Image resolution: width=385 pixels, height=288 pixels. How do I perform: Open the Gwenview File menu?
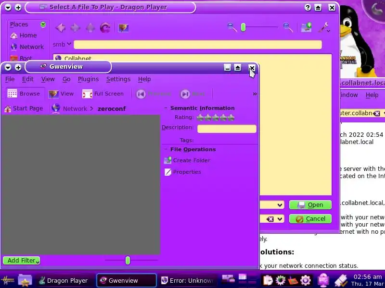tap(10, 79)
